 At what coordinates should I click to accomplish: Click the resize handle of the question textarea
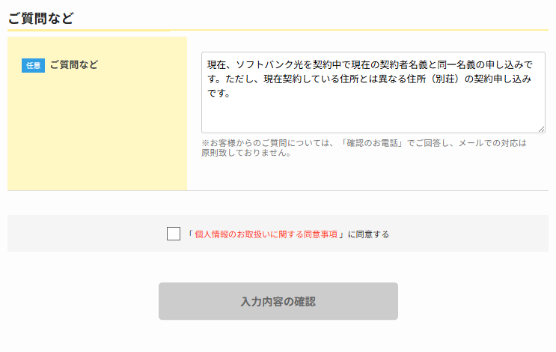coord(541,129)
